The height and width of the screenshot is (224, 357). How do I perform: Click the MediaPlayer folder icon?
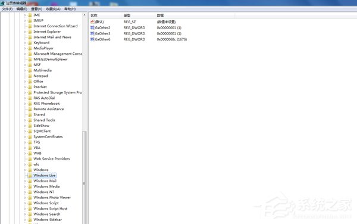coord(30,48)
